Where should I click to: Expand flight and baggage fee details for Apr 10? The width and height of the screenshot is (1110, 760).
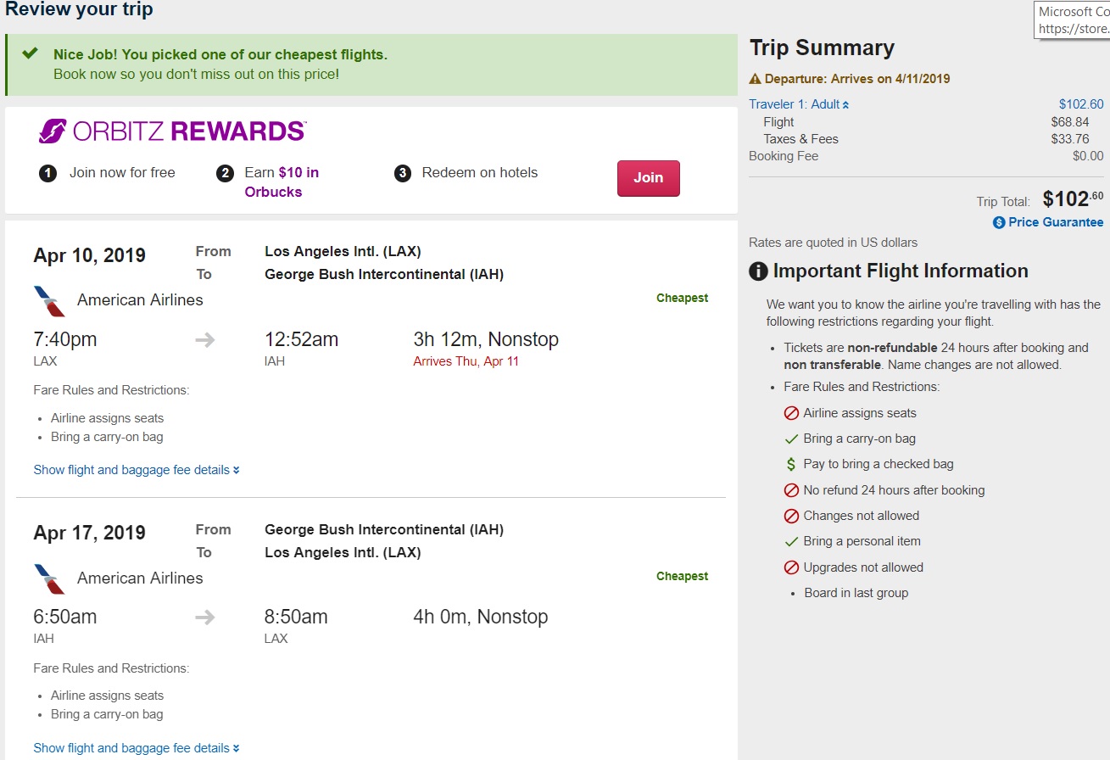point(137,470)
